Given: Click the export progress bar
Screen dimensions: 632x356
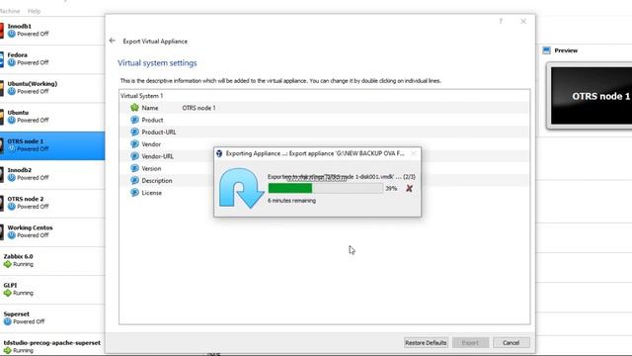Looking at the screenshot, I should 325,188.
